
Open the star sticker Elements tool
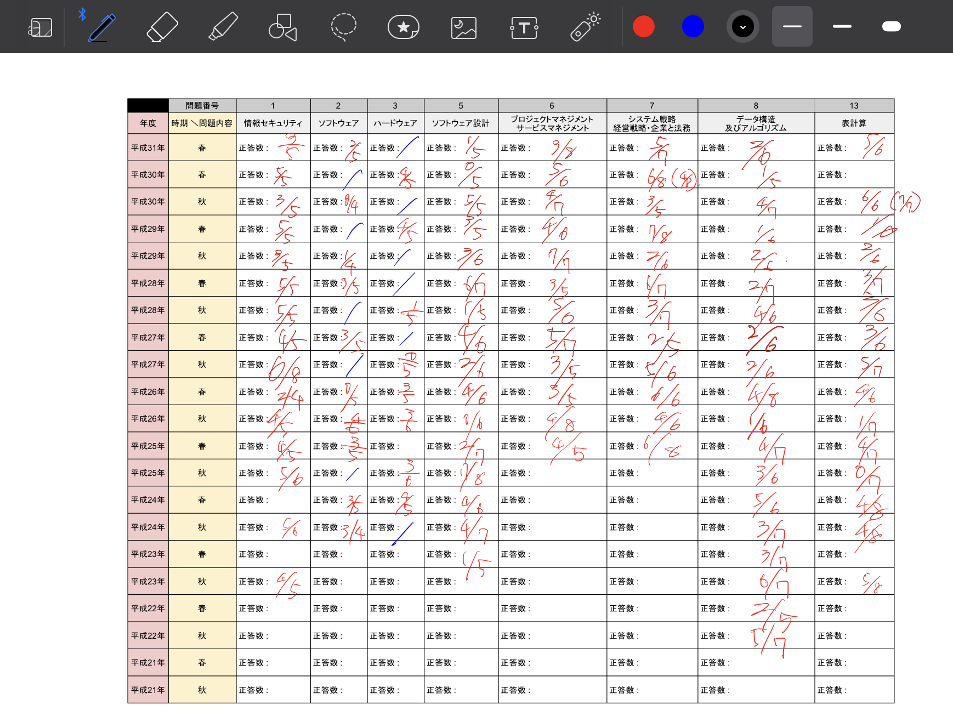[x=404, y=27]
